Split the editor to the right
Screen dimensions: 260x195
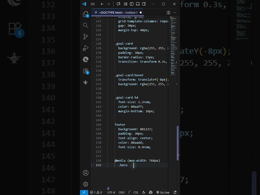click(x=169, y=13)
